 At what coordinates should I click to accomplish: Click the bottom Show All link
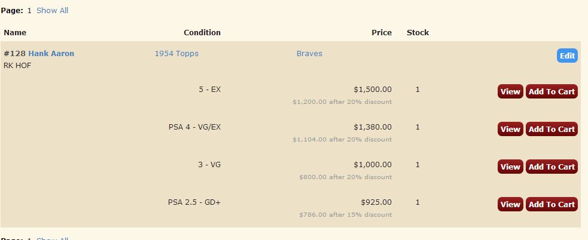(52, 238)
